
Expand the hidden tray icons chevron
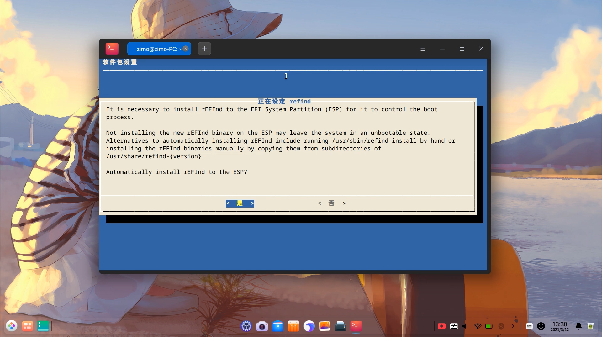pos(513,326)
